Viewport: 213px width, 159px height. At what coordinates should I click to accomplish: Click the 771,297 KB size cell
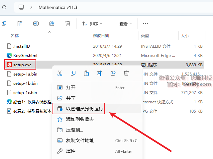(x=192, y=93)
